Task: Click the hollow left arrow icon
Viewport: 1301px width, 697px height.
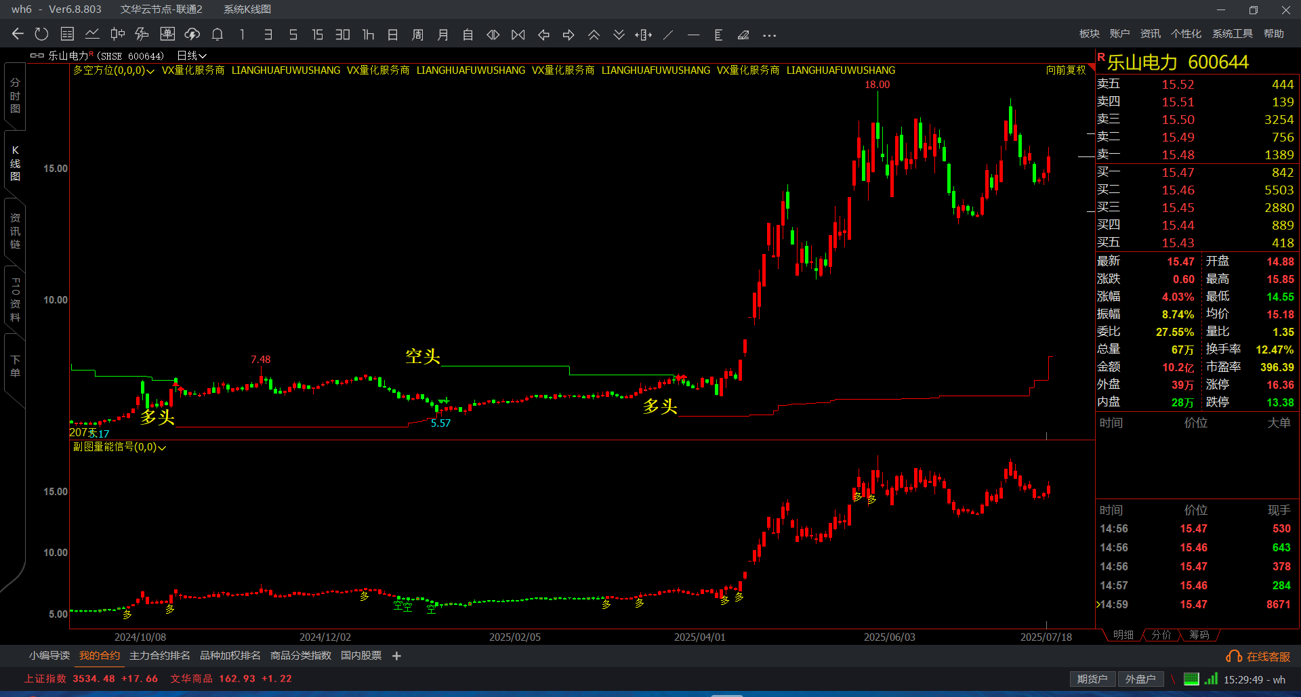Action: point(543,35)
